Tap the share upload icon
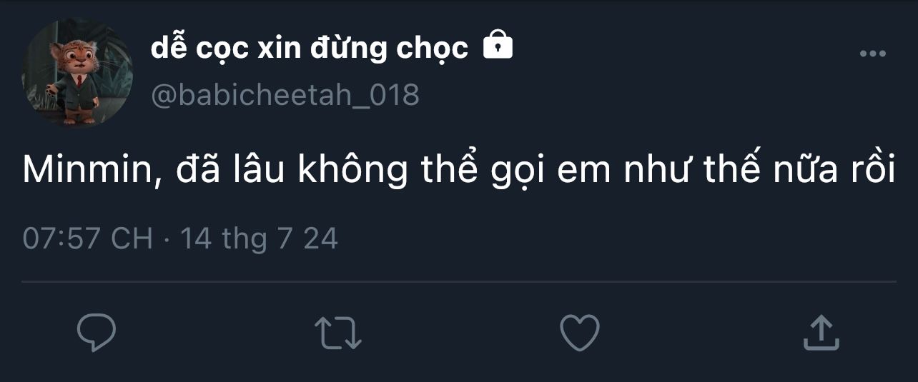This screenshot has height=382, width=918. coord(821,333)
